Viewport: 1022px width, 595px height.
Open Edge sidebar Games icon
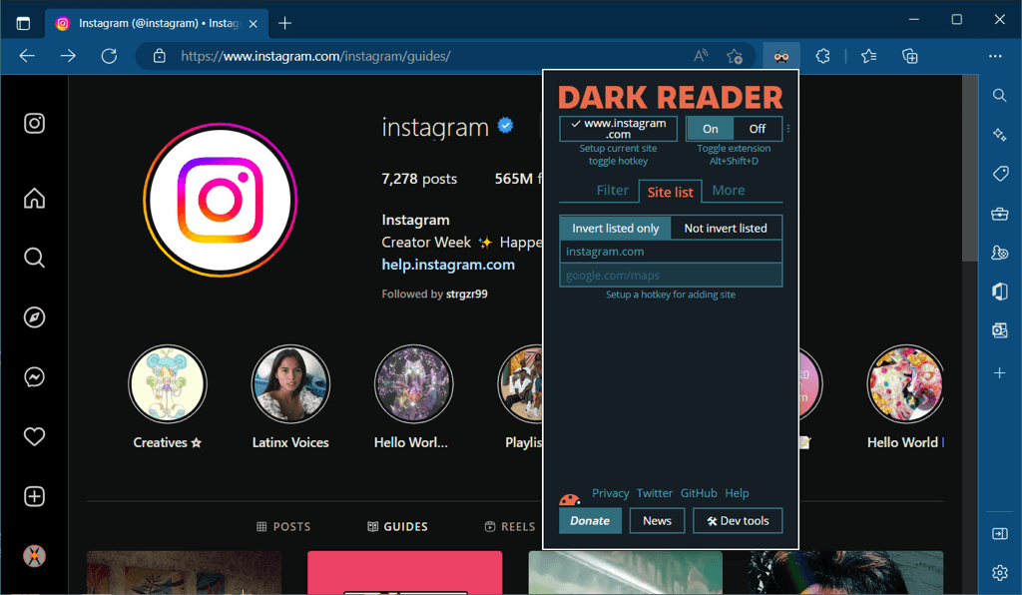[1000, 253]
